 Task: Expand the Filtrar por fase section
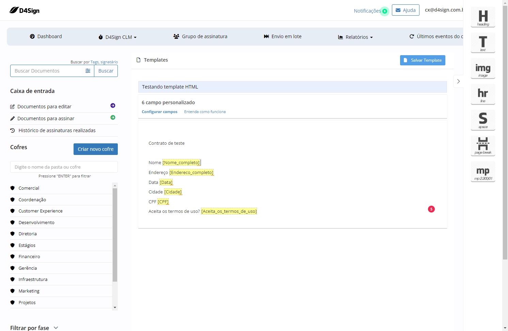point(34,328)
